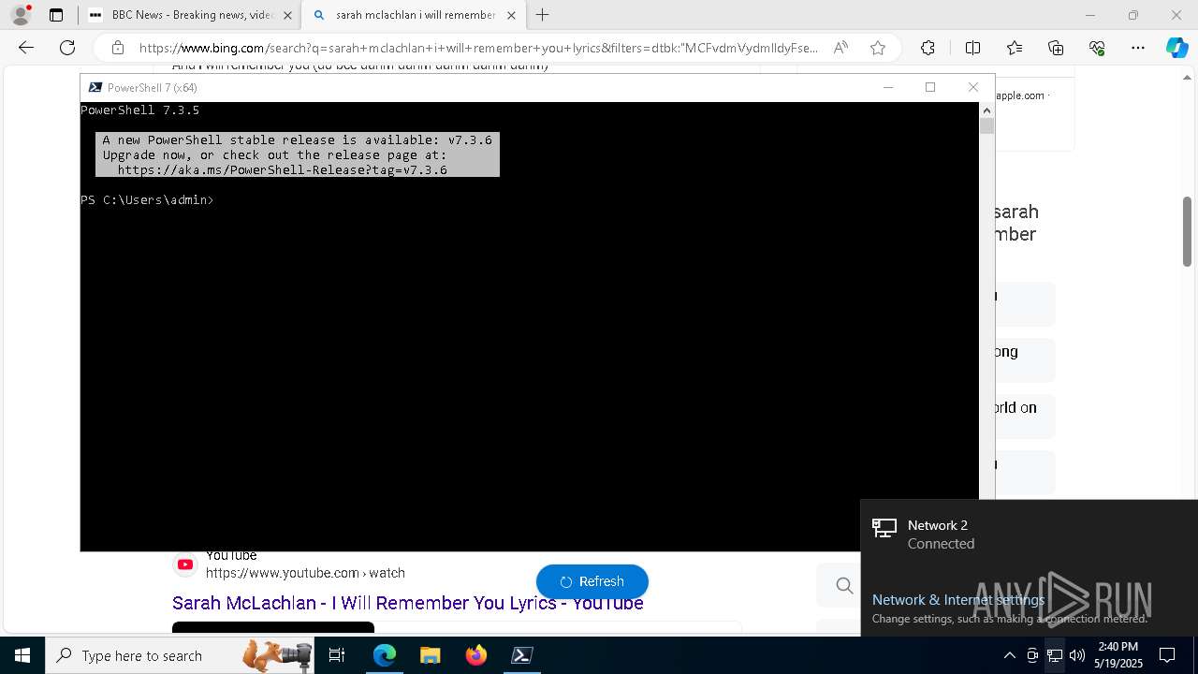Click the network icon in system tray

click(x=1054, y=655)
